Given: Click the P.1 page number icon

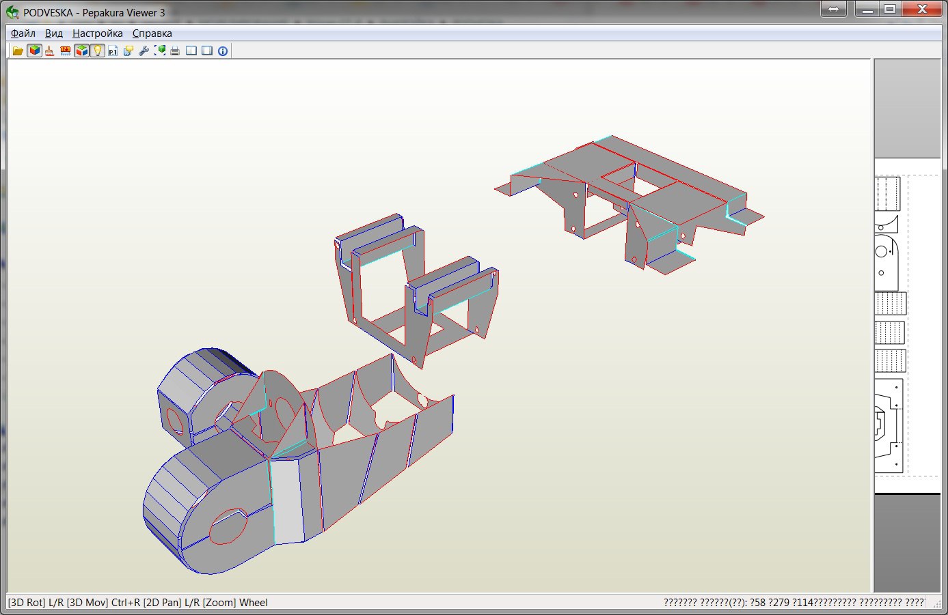Looking at the screenshot, I should [x=113, y=51].
